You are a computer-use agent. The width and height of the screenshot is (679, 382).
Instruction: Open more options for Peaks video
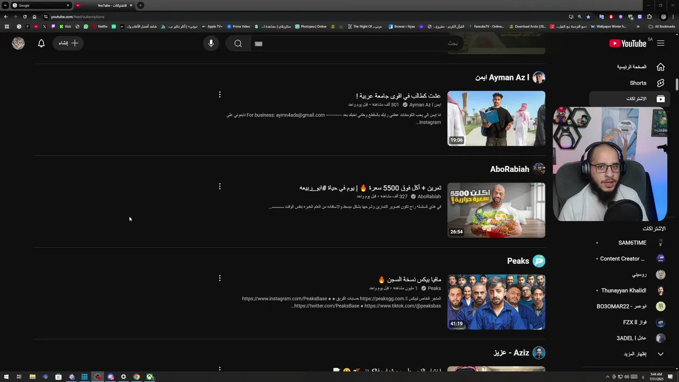tap(220, 278)
